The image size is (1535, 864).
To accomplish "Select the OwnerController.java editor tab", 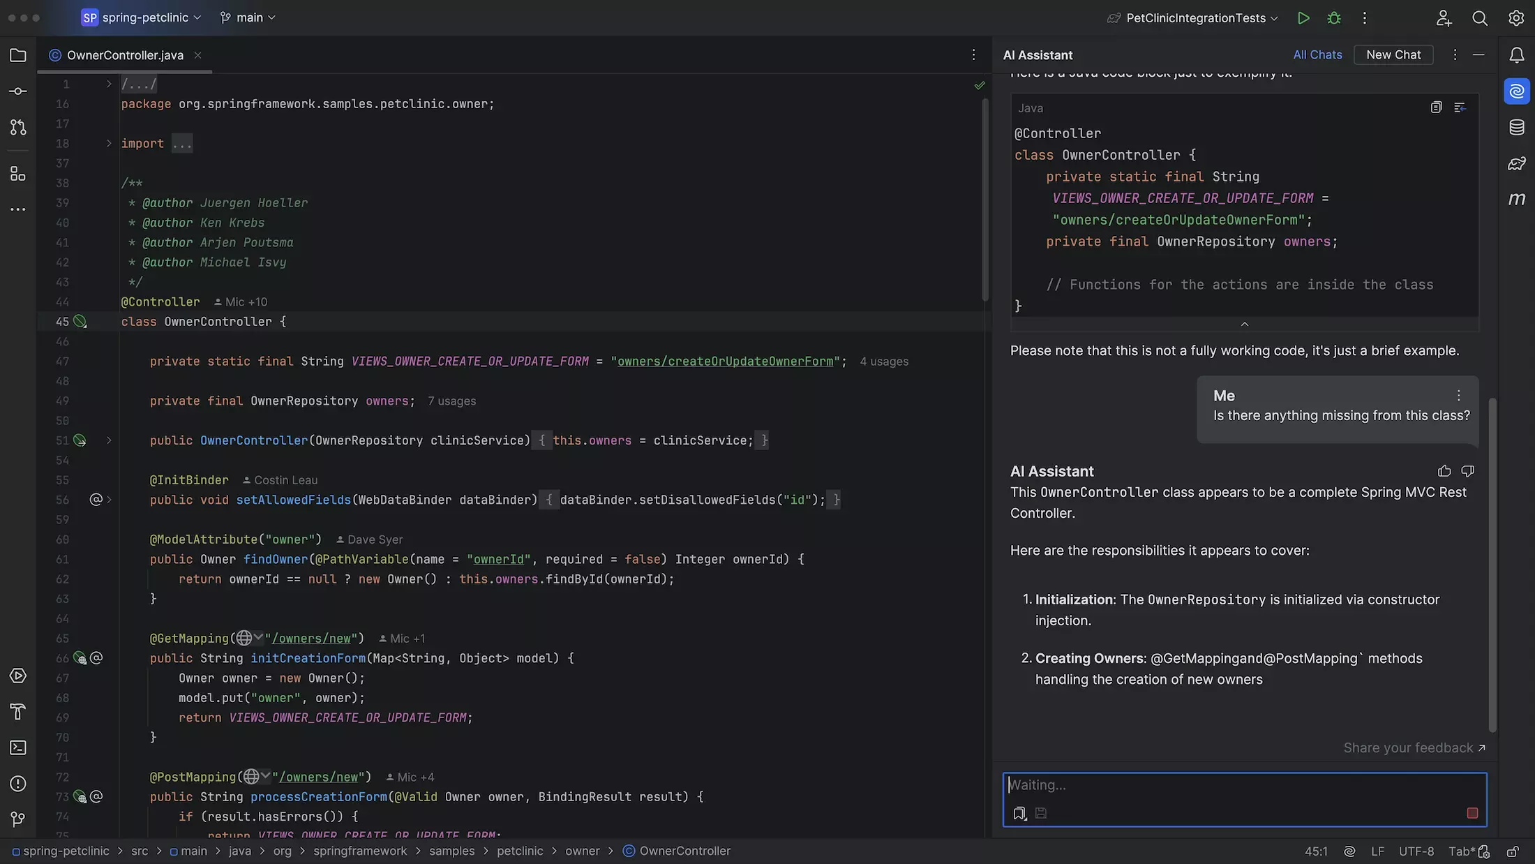I will pos(124,54).
